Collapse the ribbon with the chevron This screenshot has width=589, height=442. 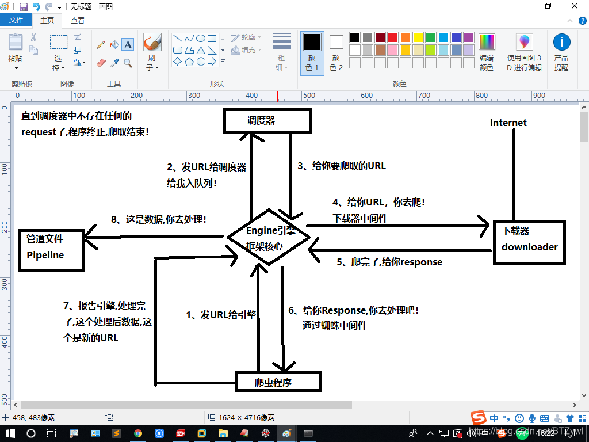click(570, 21)
